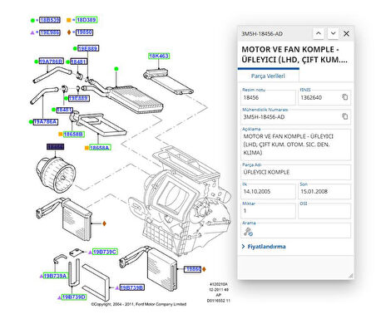Image resolution: width=376 pixels, height=314 pixels.
Task: Click the Parça Adı field ÜFLEYICI KOMPLE
Action: (x=295, y=172)
